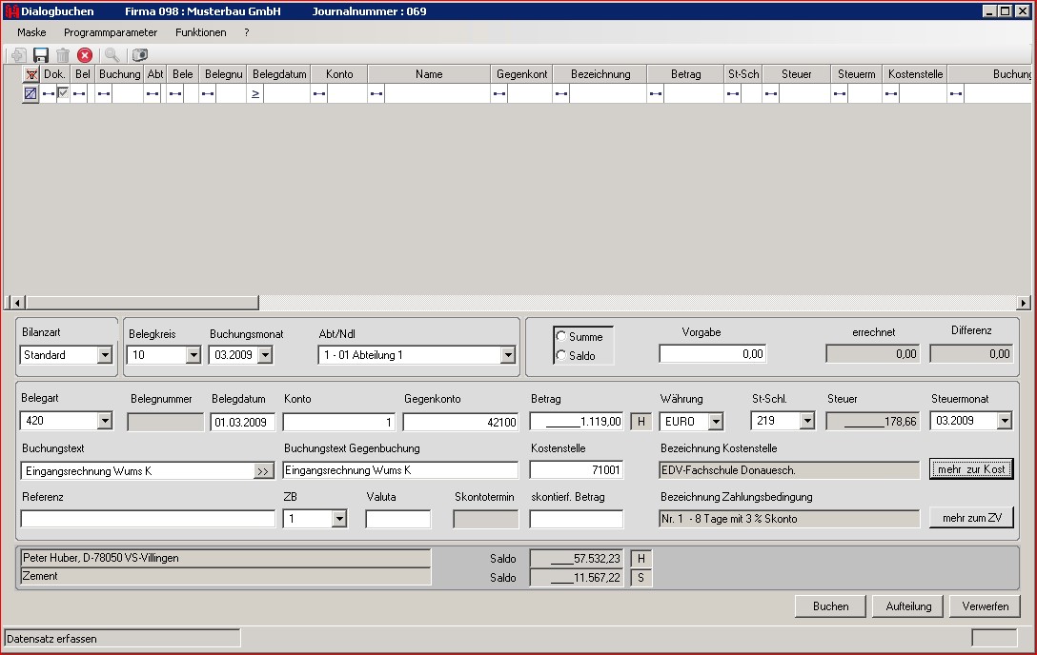Click into the Referenz input field
The width and height of the screenshot is (1037, 655).
pyautogui.click(x=148, y=519)
